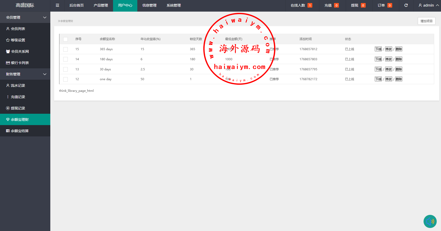The width and height of the screenshot is (441, 231).
Task: Switch to the 产品管理 top tab
Action: 101,5
